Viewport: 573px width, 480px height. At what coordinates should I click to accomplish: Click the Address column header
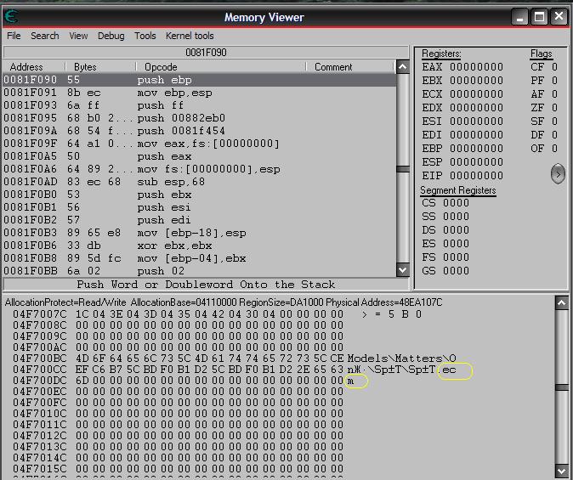click(26, 67)
